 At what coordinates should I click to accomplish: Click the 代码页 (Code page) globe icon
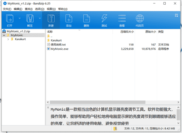pos(140,18)
